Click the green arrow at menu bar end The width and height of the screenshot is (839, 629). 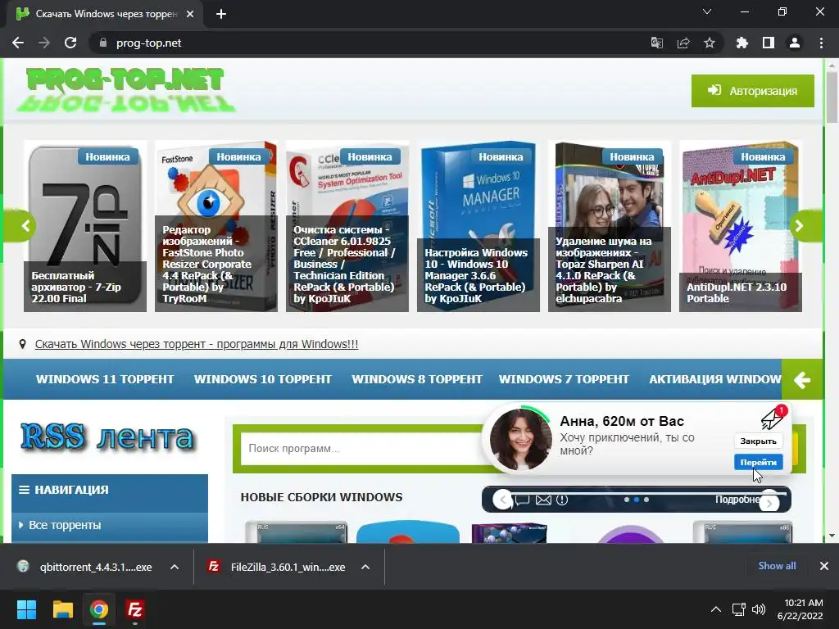point(802,380)
